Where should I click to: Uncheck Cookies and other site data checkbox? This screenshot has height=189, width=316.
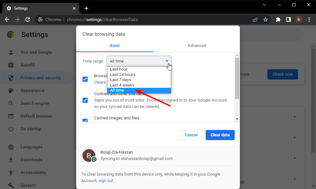point(85,100)
